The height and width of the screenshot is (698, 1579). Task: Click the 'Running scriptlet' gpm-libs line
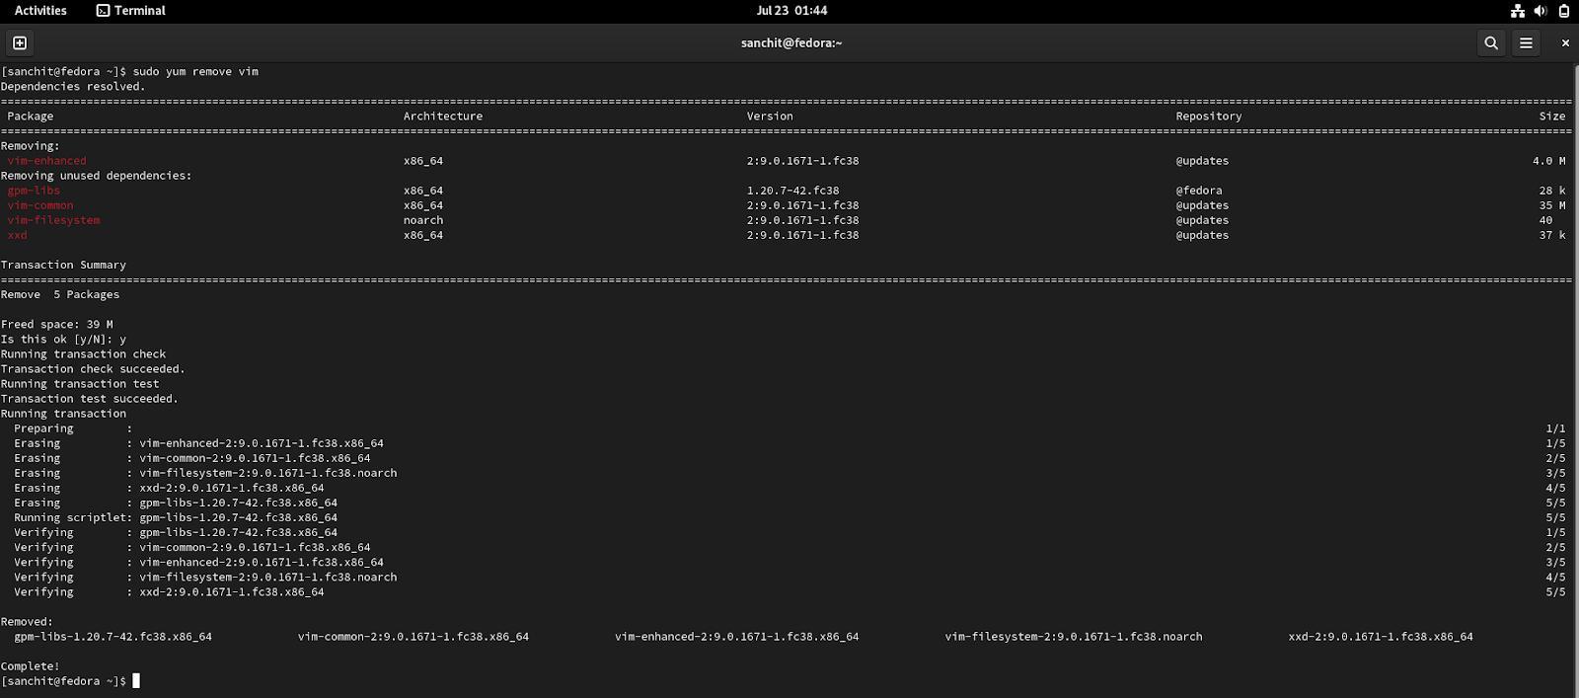(176, 517)
